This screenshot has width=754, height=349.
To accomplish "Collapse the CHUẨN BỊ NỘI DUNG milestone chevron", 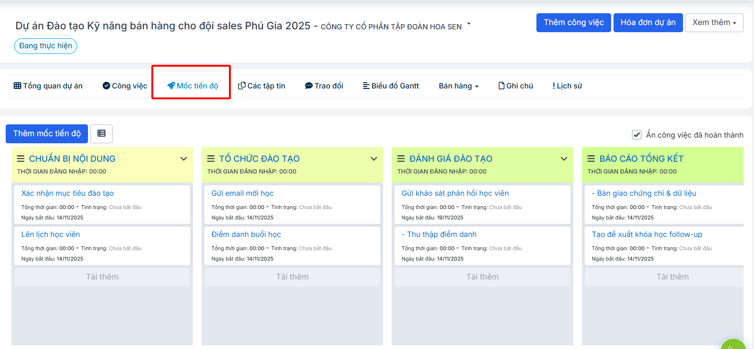I will tap(184, 159).
